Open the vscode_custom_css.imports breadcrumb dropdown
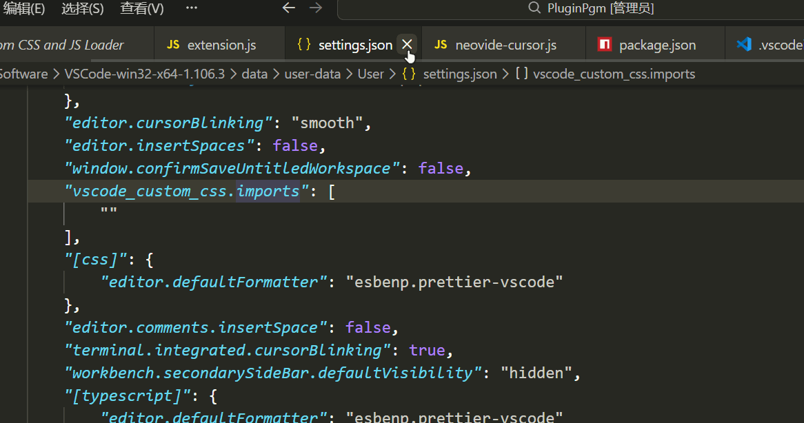The image size is (804, 423). pyautogui.click(x=607, y=74)
